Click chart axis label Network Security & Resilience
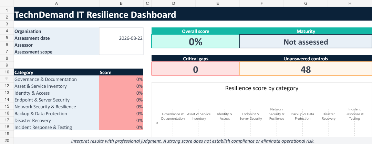This screenshot has width=372, height=144. 277,114
